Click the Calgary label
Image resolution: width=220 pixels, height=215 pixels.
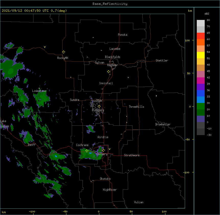[102, 154]
